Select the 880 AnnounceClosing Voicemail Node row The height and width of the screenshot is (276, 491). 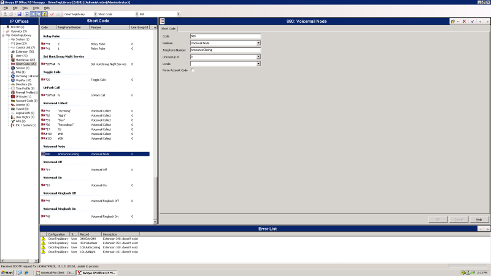[95, 154]
